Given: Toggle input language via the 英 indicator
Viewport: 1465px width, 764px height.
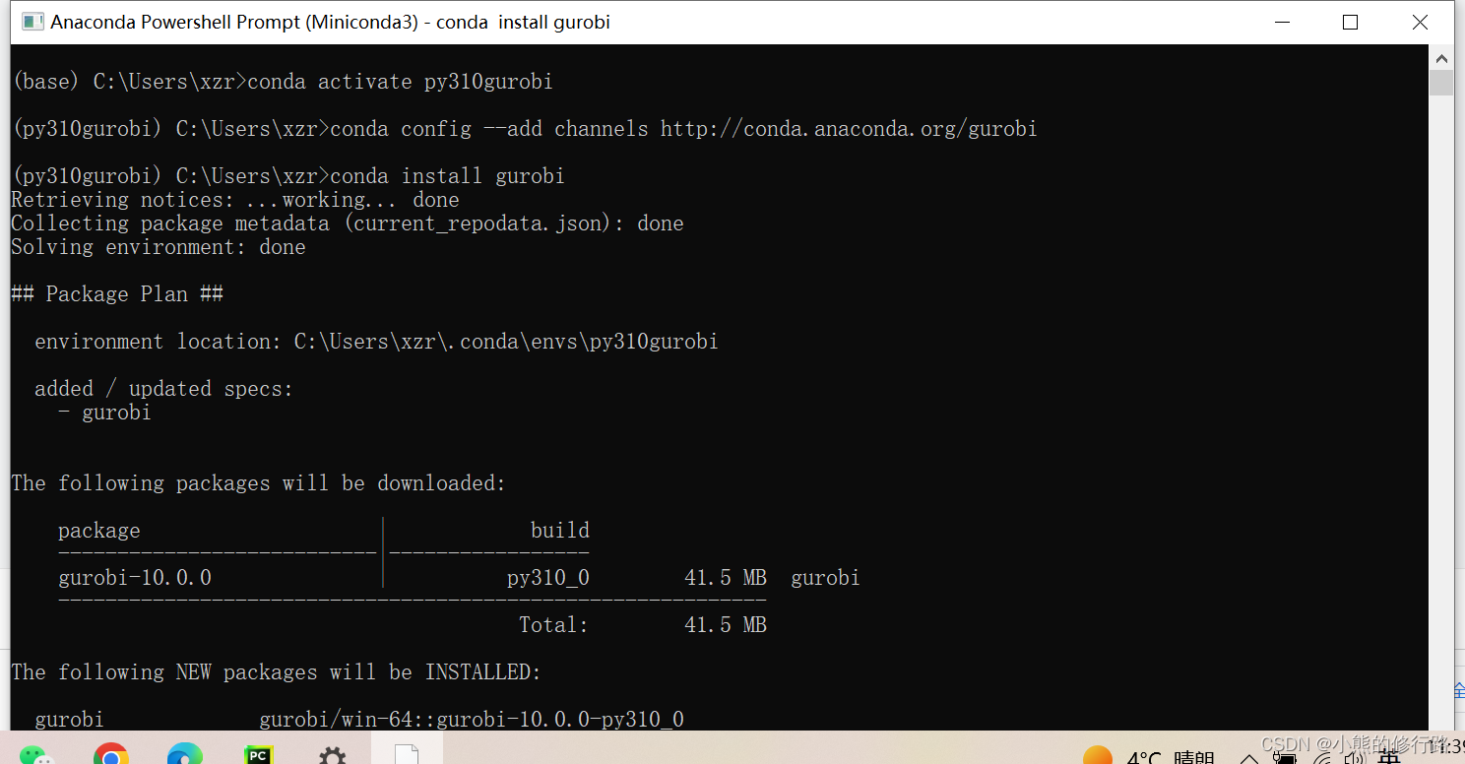Looking at the screenshot, I should point(1388,758).
